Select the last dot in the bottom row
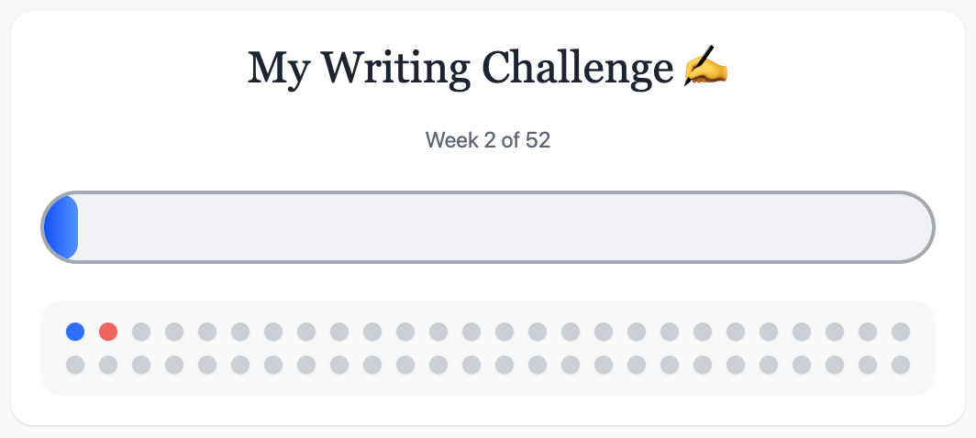 (x=901, y=365)
